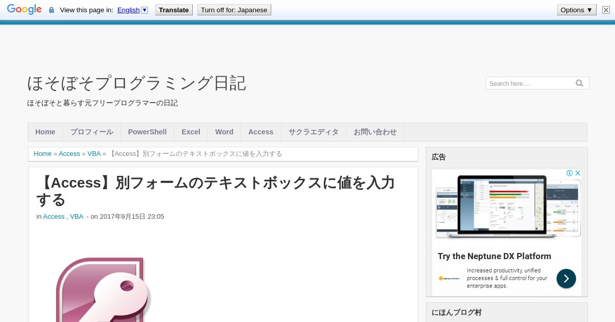
Task: Open the Access menu item
Action: click(x=261, y=132)
